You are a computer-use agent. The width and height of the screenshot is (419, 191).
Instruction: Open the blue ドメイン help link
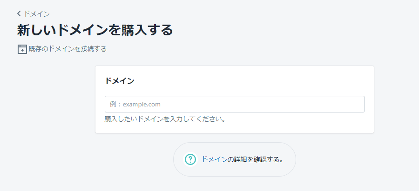tap(214, 159)
